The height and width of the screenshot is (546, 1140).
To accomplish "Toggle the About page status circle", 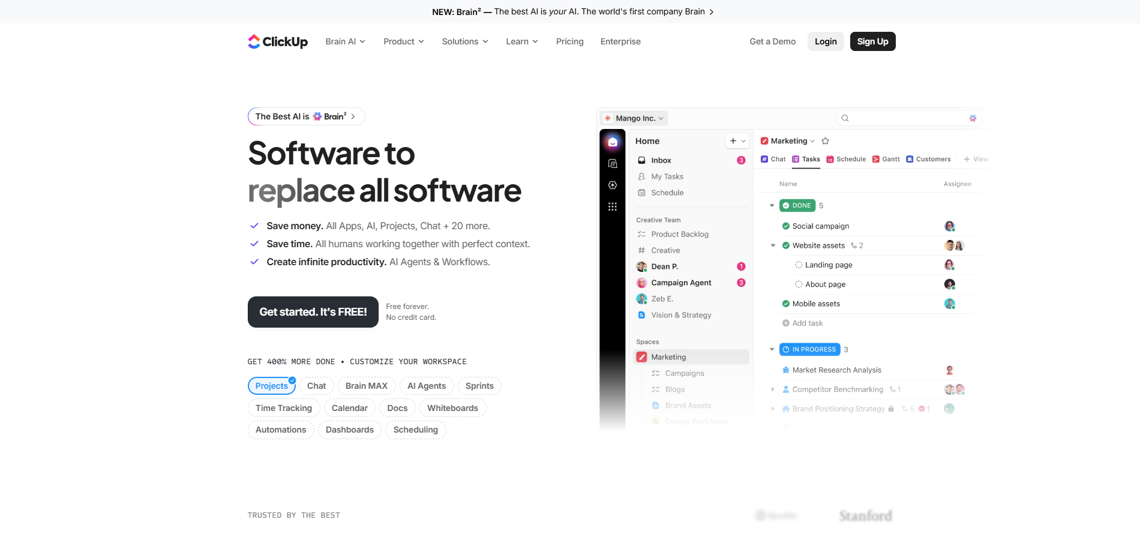I will [799, 284].
